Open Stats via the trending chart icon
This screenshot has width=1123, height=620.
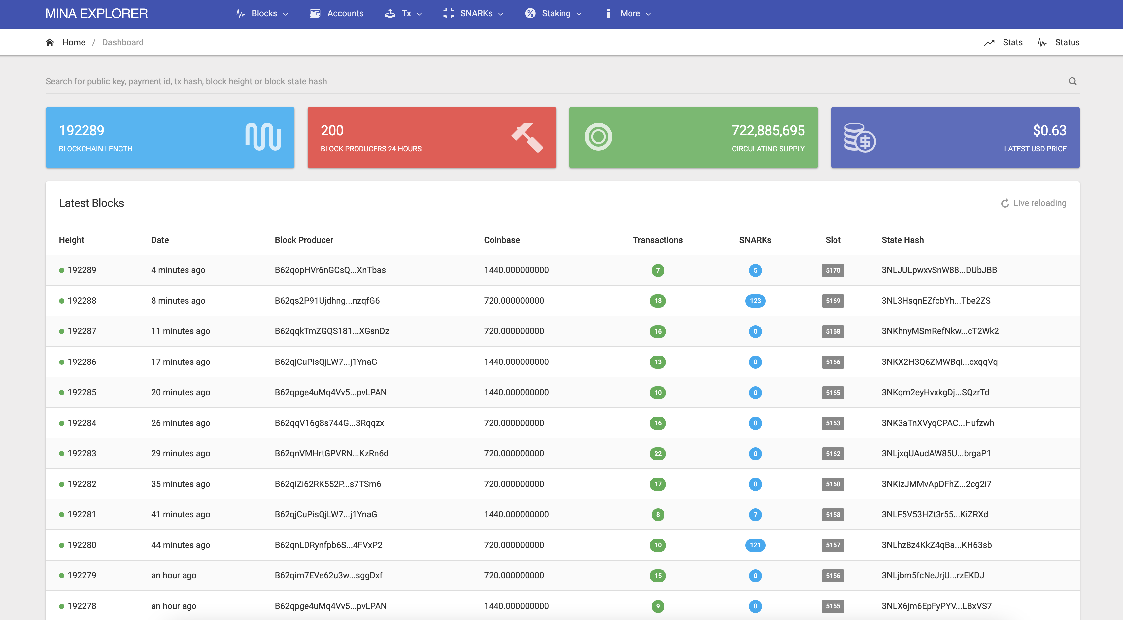pos(990,42)
